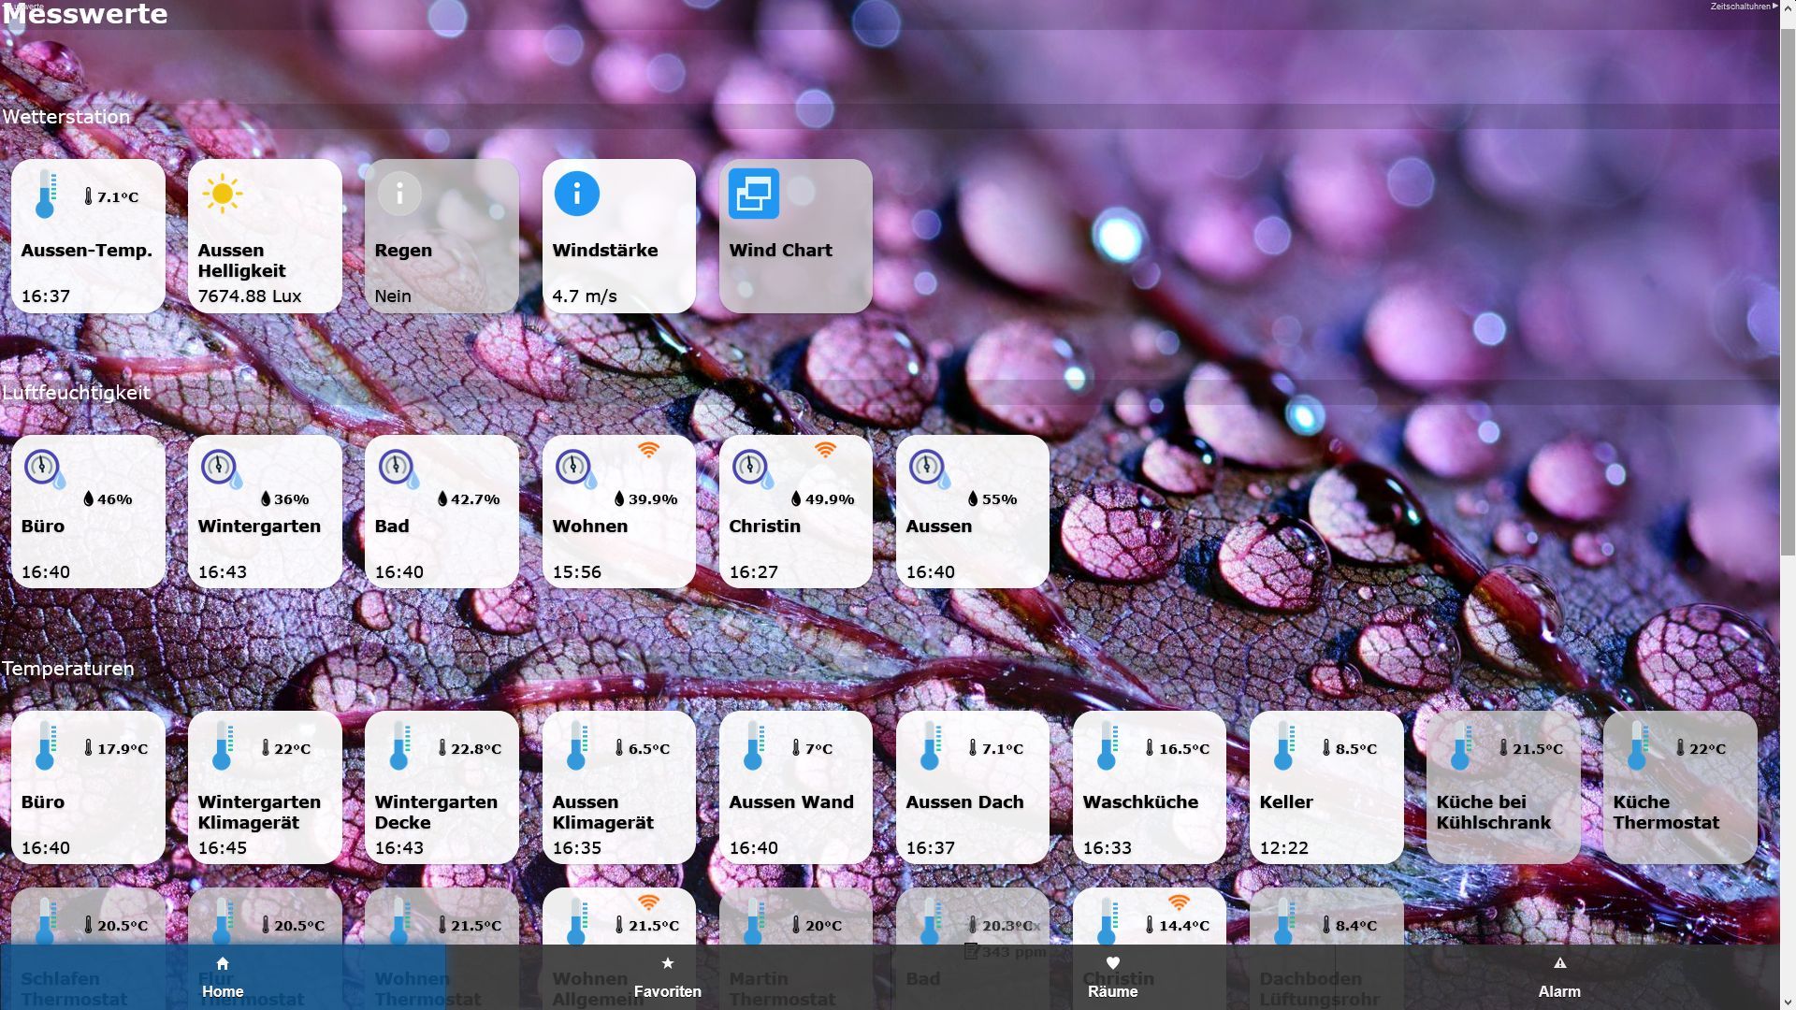Image resolution: width=1796 pixels, height=1010 pixels.
Task: Click the Büro humidity gauge icon
Action: 44,466
